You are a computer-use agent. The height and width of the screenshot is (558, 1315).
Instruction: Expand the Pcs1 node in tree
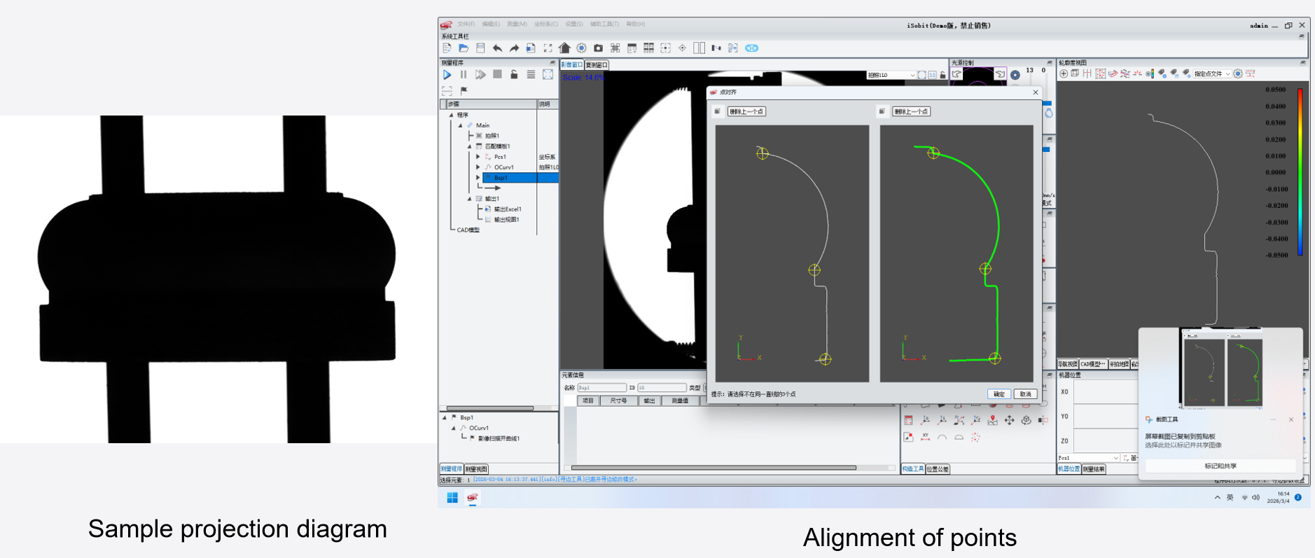478,157
